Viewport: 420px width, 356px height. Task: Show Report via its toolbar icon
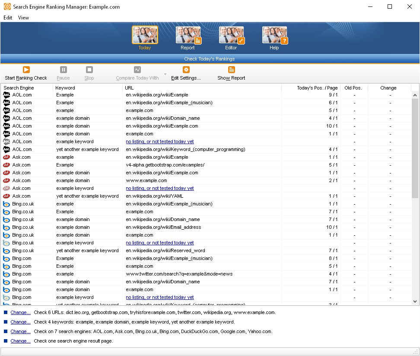tap(231, 70)
